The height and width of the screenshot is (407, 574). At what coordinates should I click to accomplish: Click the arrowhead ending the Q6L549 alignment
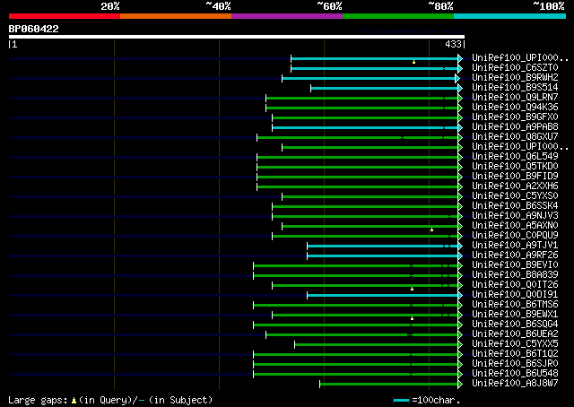[x=460, y=158]
